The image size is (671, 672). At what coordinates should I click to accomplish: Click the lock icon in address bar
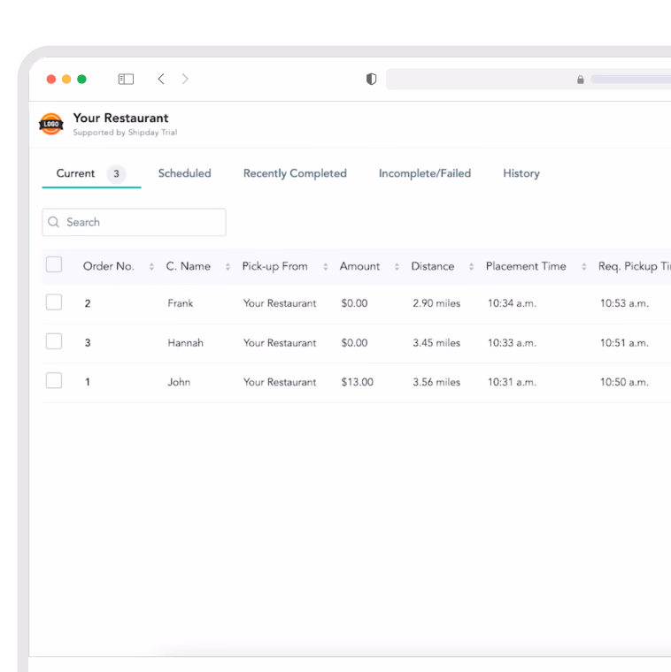[580, 80]
